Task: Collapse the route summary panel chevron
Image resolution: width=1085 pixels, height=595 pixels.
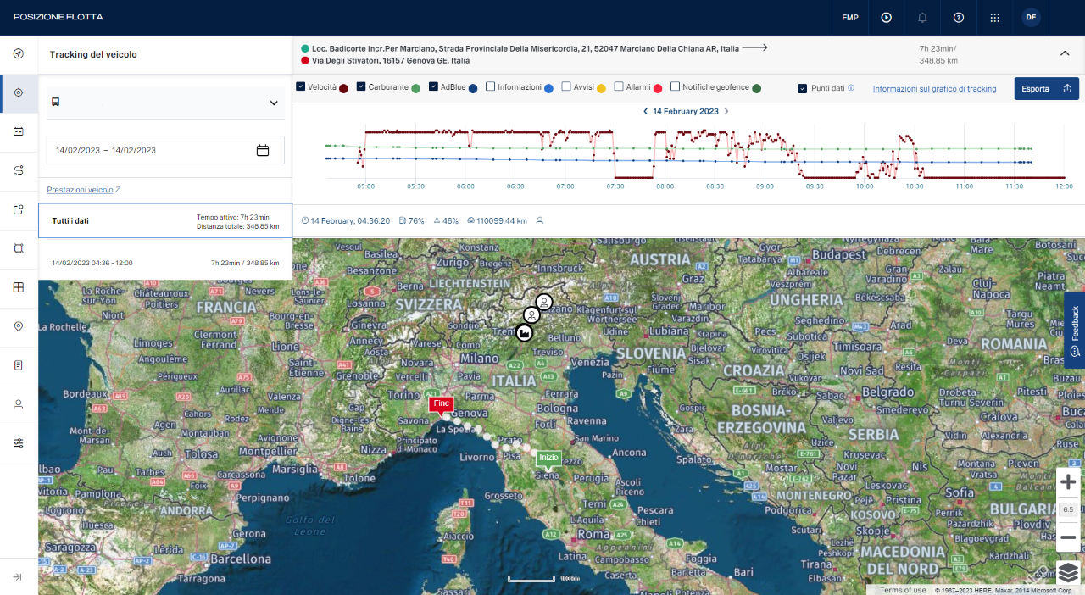Action: click(1065, 53)
